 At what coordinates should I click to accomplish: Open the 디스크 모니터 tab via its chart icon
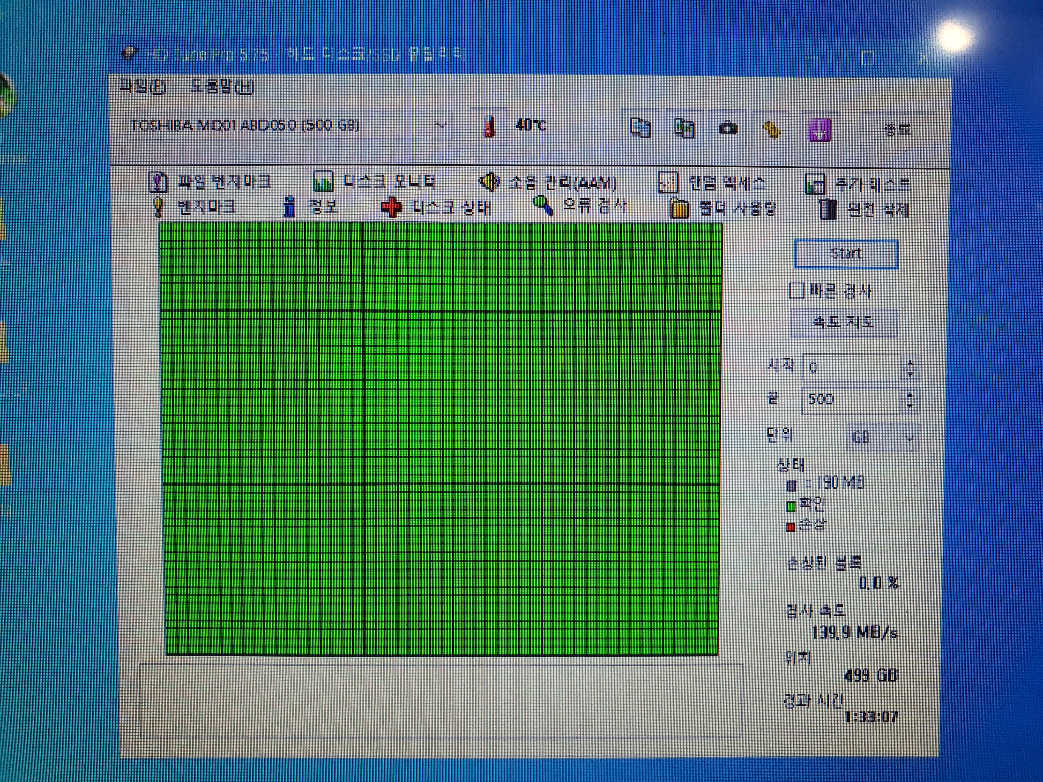tap(323, 182)
